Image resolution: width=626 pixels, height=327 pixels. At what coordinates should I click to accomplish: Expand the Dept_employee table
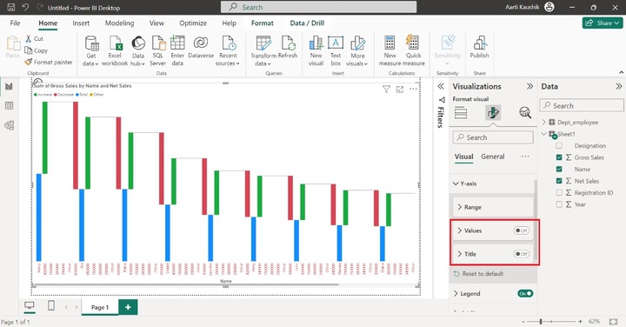pos(543,122)
